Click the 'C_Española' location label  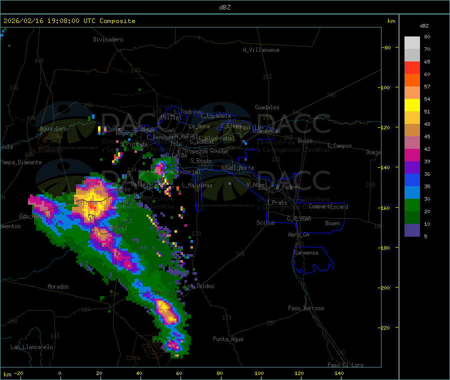tap(216, 116)
